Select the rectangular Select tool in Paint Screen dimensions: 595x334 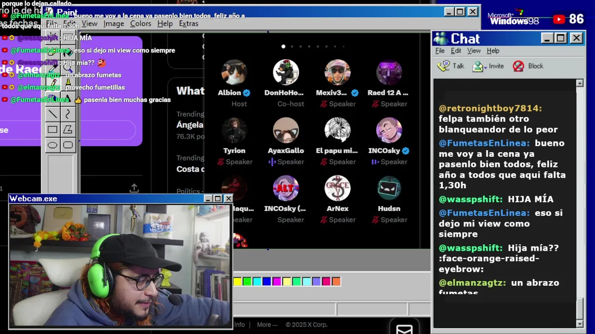[68, 38]
